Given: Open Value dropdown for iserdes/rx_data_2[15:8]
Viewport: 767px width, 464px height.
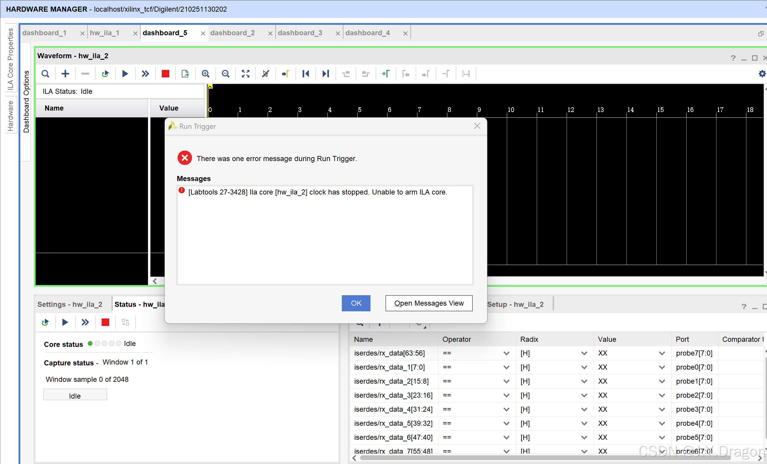Looking at the screenshot, I should click(x=662, y=381).
